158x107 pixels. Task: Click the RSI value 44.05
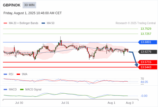[144, 82]
